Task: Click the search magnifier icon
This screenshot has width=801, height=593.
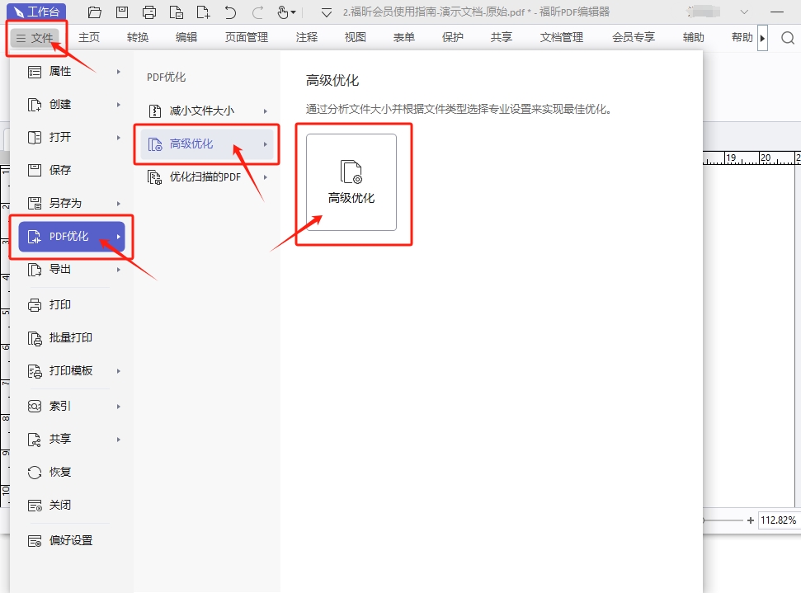Action: [x=788, y=37]
